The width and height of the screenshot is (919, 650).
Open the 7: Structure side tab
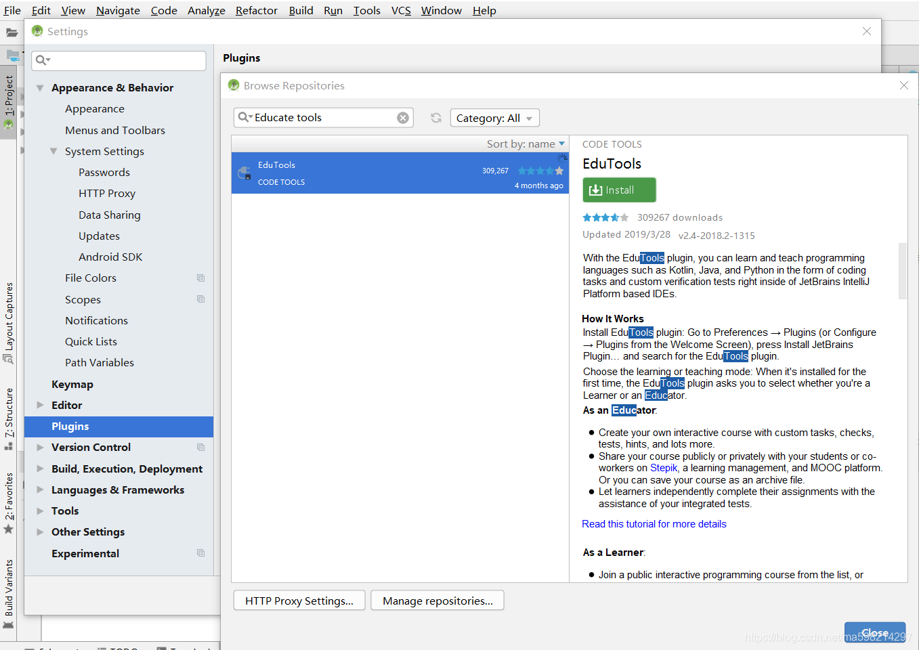coord(9,418)
